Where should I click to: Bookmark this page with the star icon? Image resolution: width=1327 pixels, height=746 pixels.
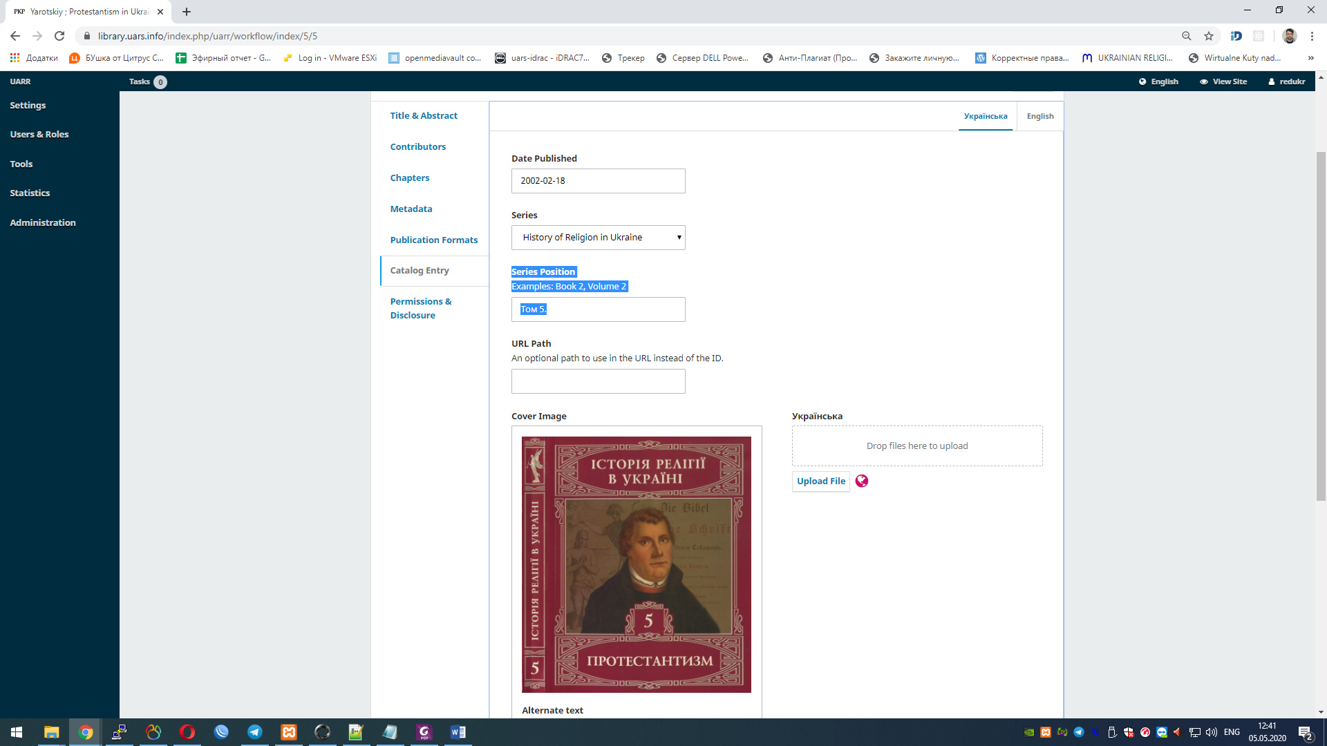point(1209,36)
